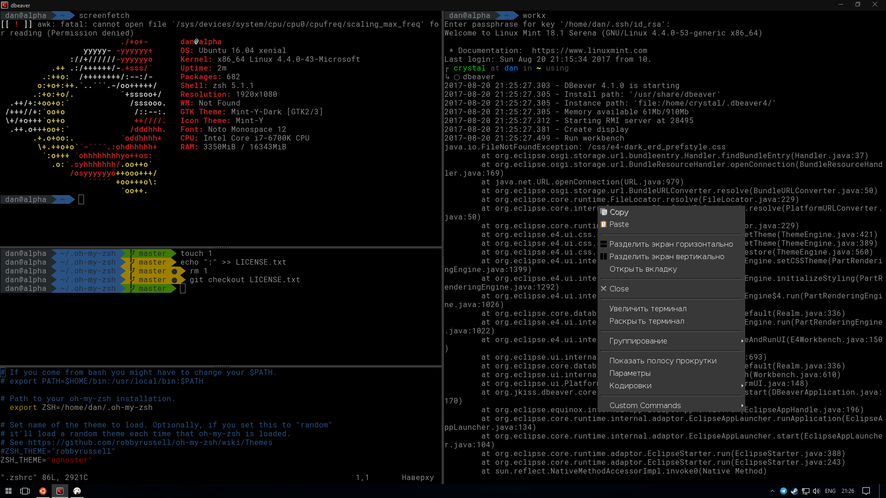886x498 pixels.
Task: Click the cursor box at top-left pane prompt
Action: [81, 199]
